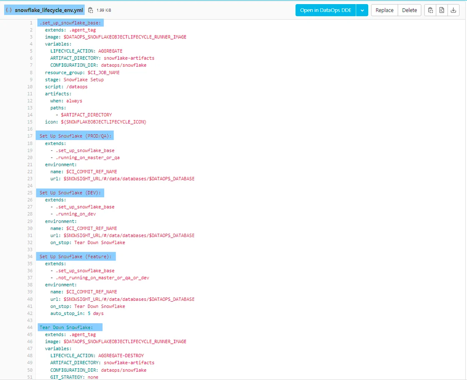Click LIFECYCLE_ACTION: AGGREGATE line
467x380 pixels.
pos(86,51)
